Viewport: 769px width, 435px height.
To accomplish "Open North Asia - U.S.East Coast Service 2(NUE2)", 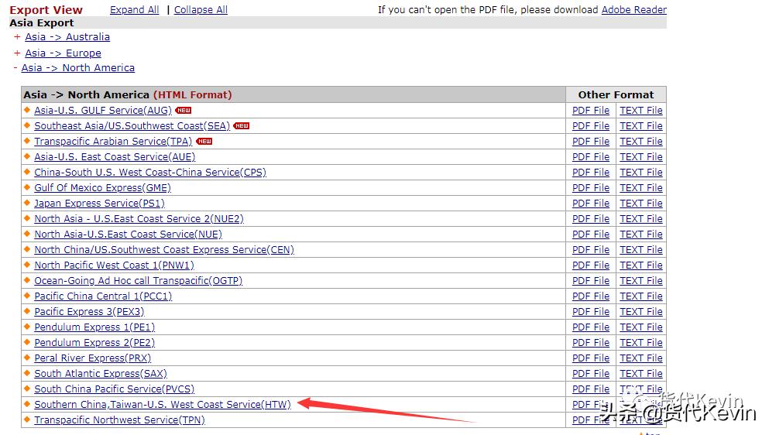I will click(139, 219).
